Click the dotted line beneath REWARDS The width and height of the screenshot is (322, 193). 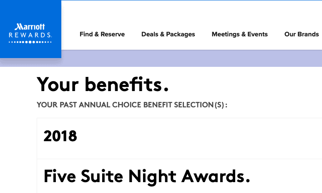30,42
